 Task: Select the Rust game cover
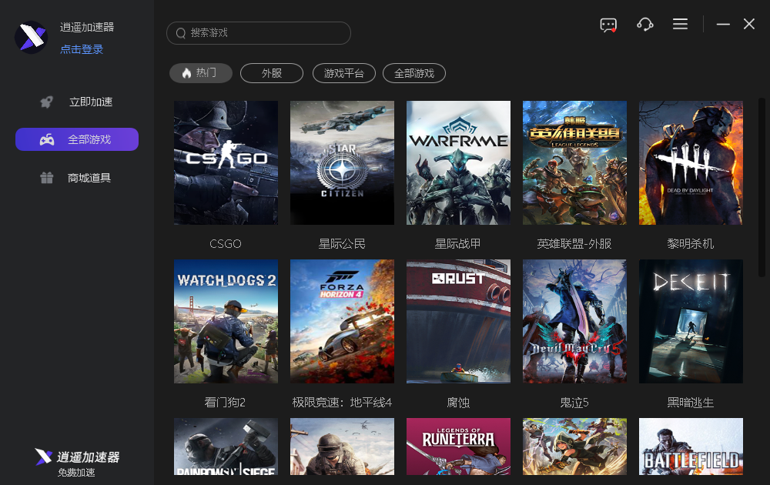[x=459, y=322]
